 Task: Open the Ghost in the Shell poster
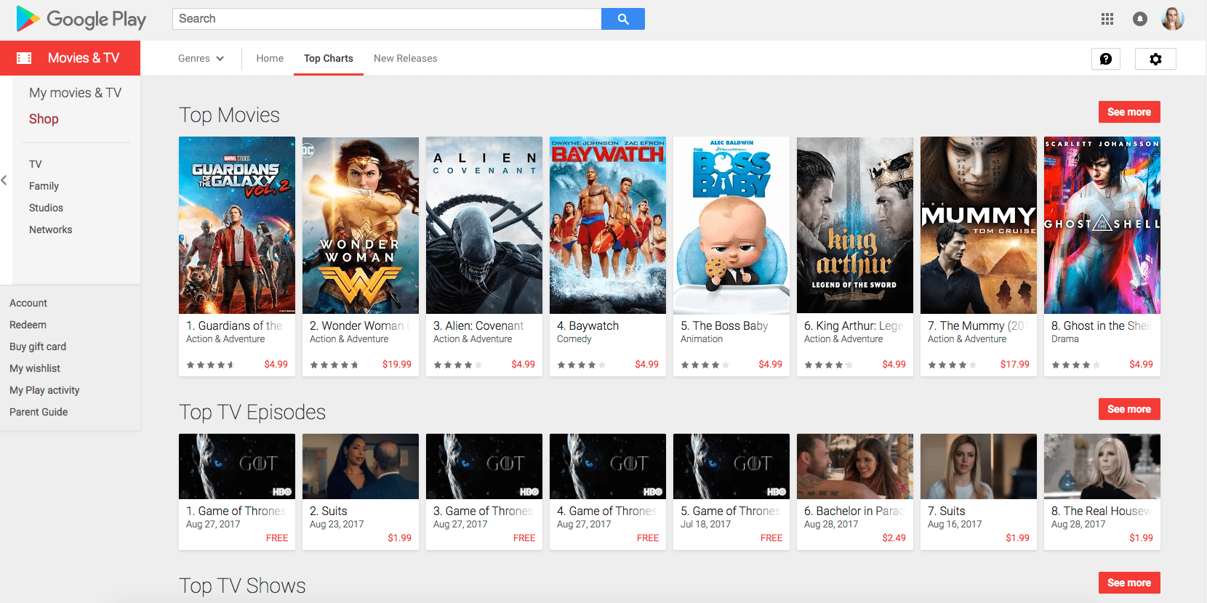point(1102,225)
